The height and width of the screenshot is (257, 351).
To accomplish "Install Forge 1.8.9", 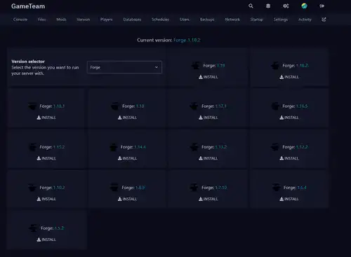I will [x=127, y=199].
